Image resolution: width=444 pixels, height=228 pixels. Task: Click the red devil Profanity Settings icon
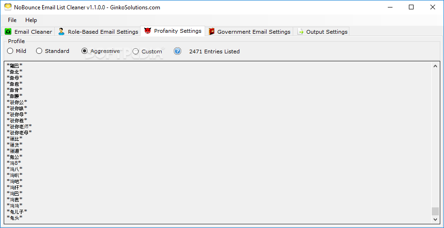click(x=148, y=31)
